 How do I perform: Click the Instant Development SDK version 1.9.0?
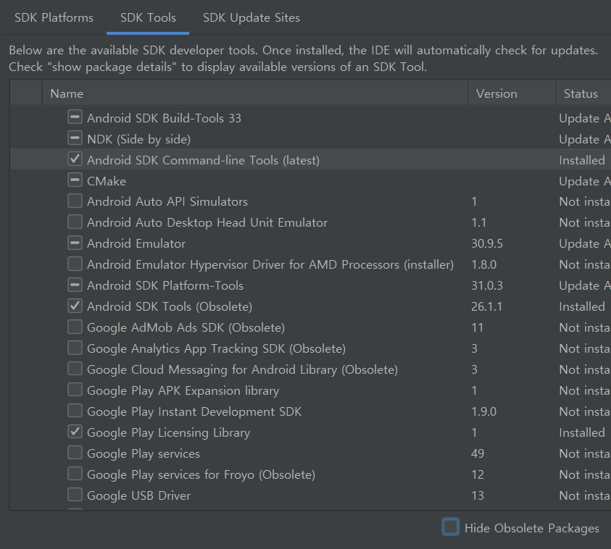(484, 412)
